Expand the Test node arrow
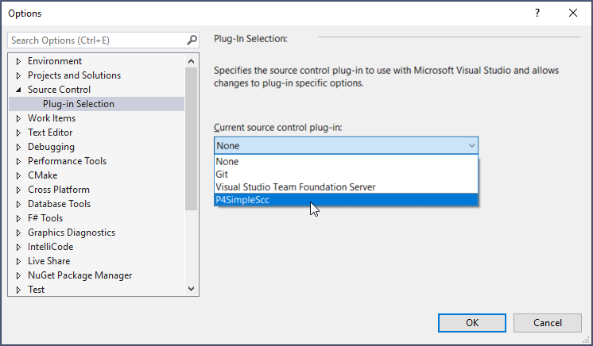The height and width of the screenshot is (346, 593). click(x=18, y=290)
